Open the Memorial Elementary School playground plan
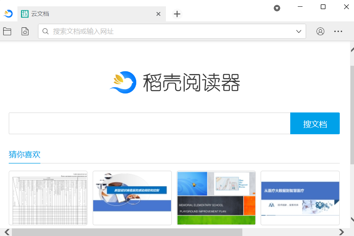354x236 pixels. [216, 198]
